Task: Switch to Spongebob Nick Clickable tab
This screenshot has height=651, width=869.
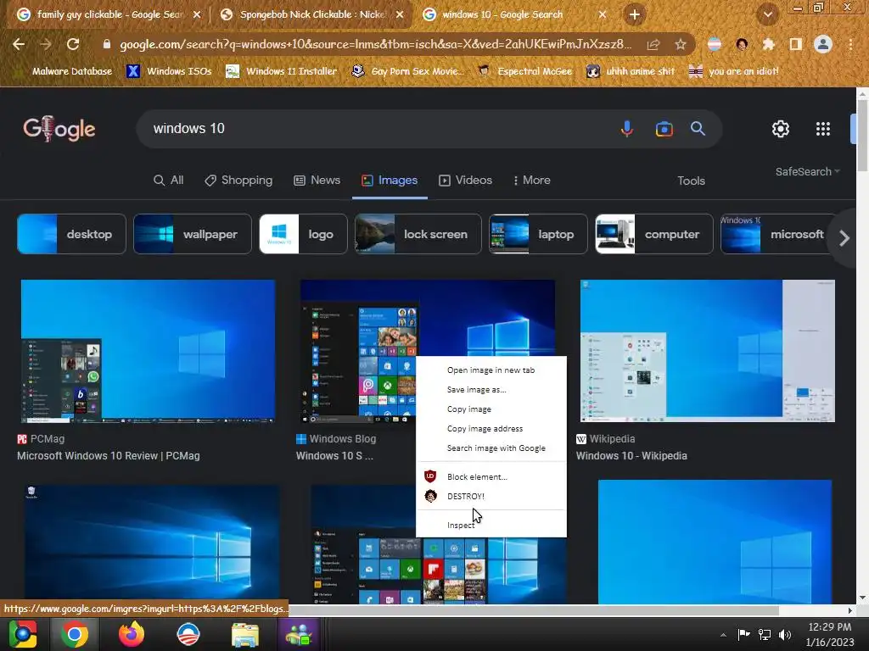Action: [x=311, y=14]
